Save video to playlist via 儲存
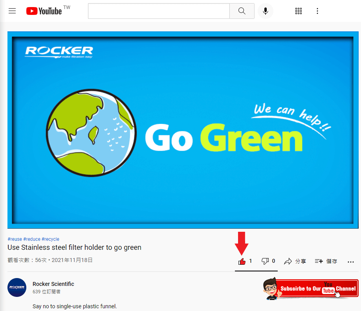This screenshot has width=361, height=311. (326, 261)
